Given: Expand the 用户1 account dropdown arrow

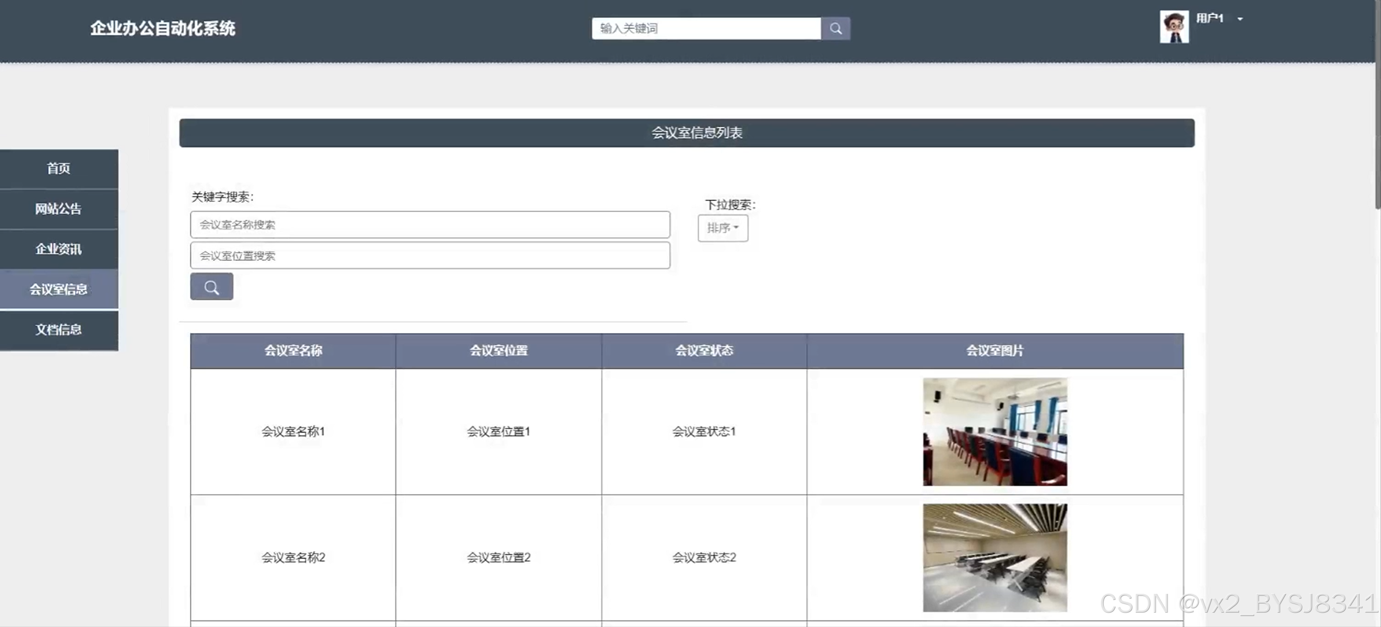Looking at the screenshot, I should point(1240,19).
